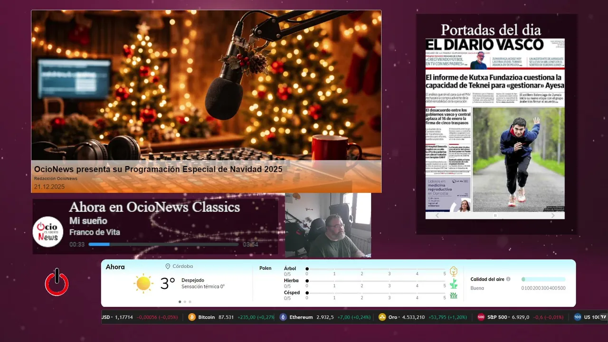Image resolution: width=608 pixels, height=342 pixels.
Task: Click the webcam video feed
Action: [328, 225]
